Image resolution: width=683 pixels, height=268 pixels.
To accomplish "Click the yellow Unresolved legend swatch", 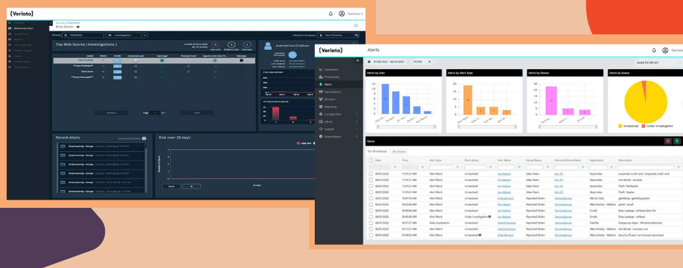I will (x=621, y=126).
